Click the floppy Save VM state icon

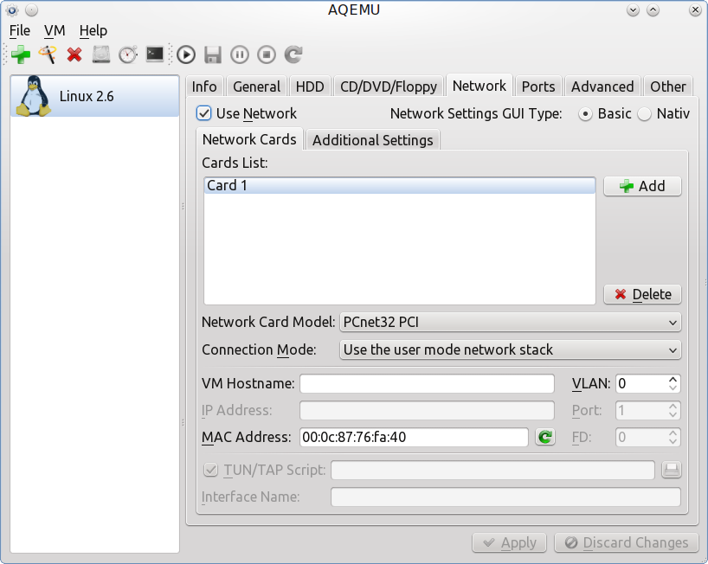213,55
